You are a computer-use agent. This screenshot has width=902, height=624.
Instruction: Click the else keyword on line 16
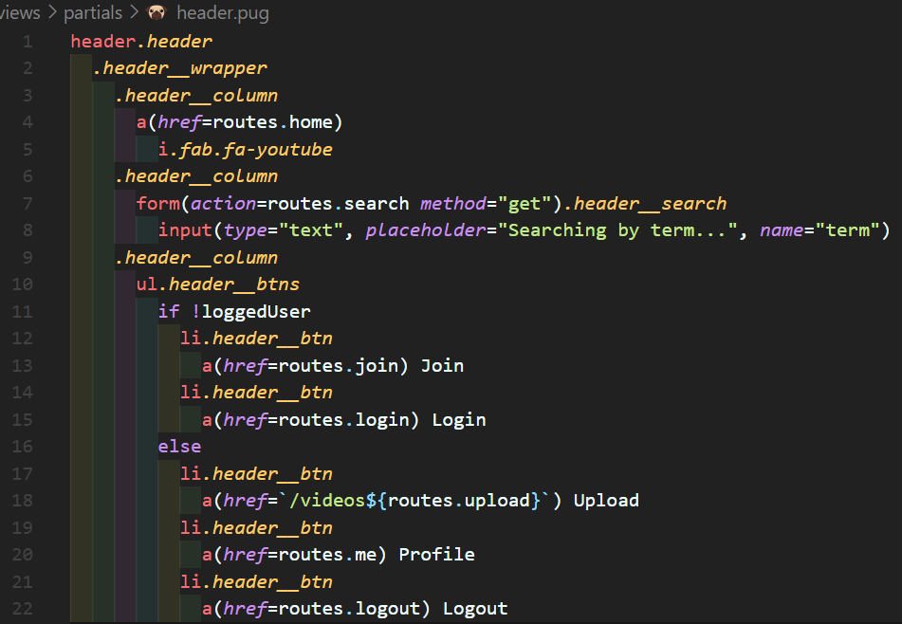[x=179, y=447]
